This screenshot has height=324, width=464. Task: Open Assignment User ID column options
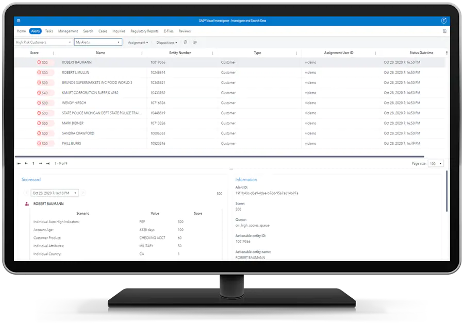point(375,53)
